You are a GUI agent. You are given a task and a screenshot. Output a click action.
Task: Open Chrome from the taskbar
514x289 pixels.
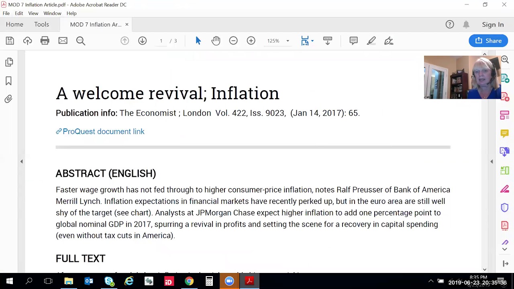click(189, 281)
